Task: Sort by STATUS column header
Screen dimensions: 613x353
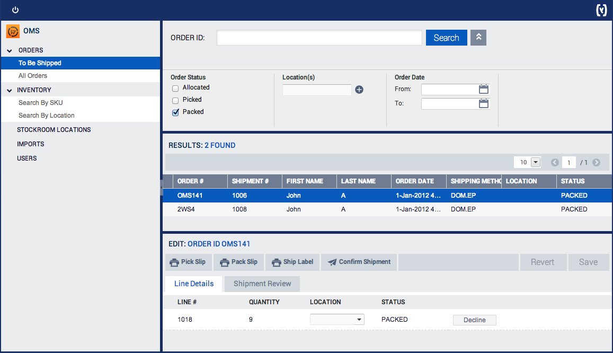Action: 584,181
